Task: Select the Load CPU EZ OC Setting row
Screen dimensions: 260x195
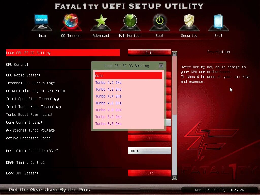Action: (63, 53)
